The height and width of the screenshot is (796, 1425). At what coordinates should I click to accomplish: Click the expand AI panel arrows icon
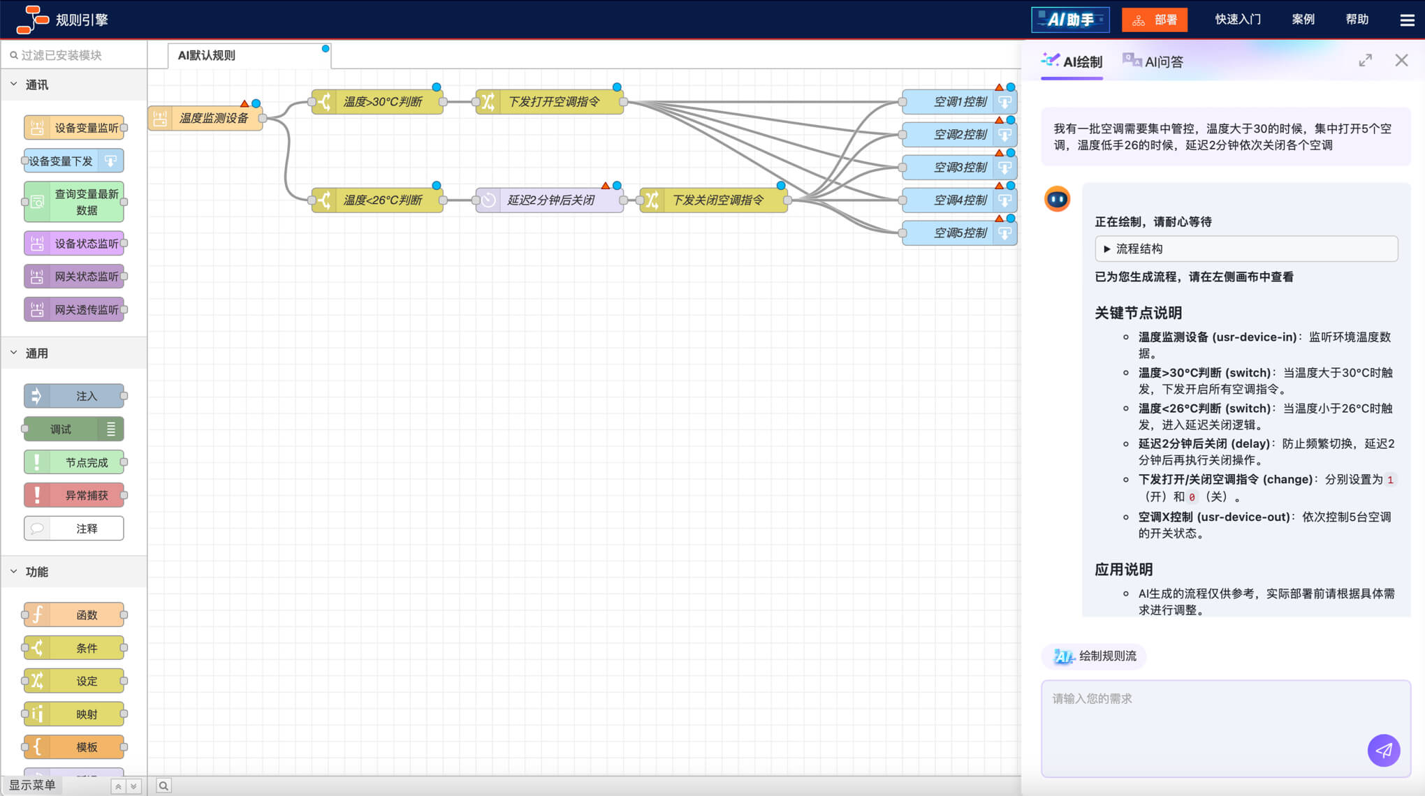tap(1365, 61)
